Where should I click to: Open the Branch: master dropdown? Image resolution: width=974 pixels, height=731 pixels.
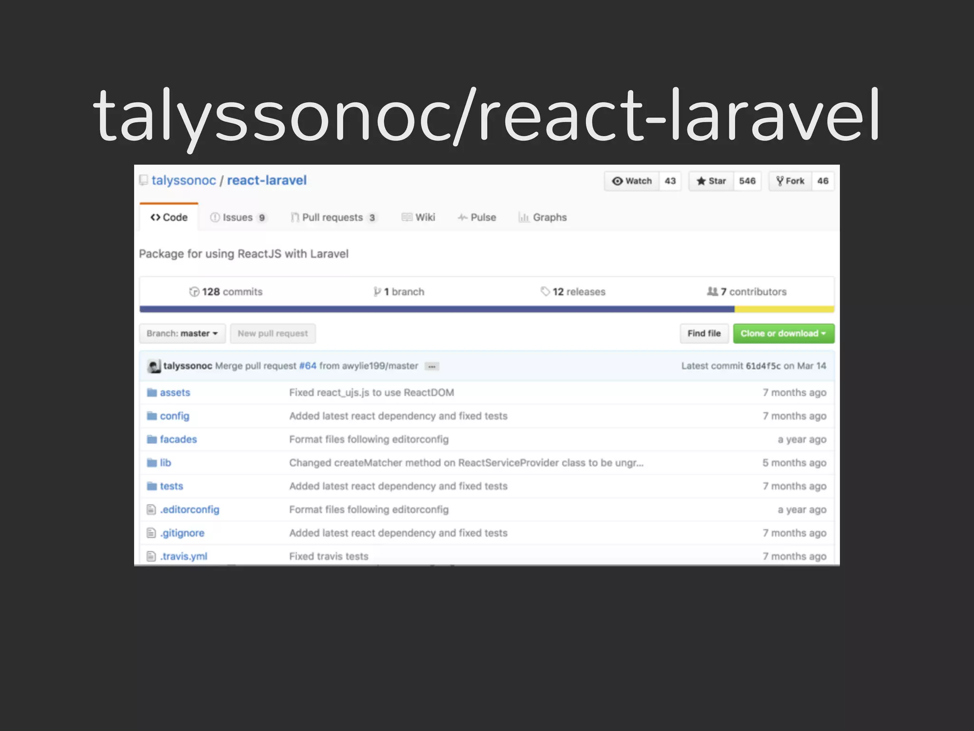[x=183, y=334]
